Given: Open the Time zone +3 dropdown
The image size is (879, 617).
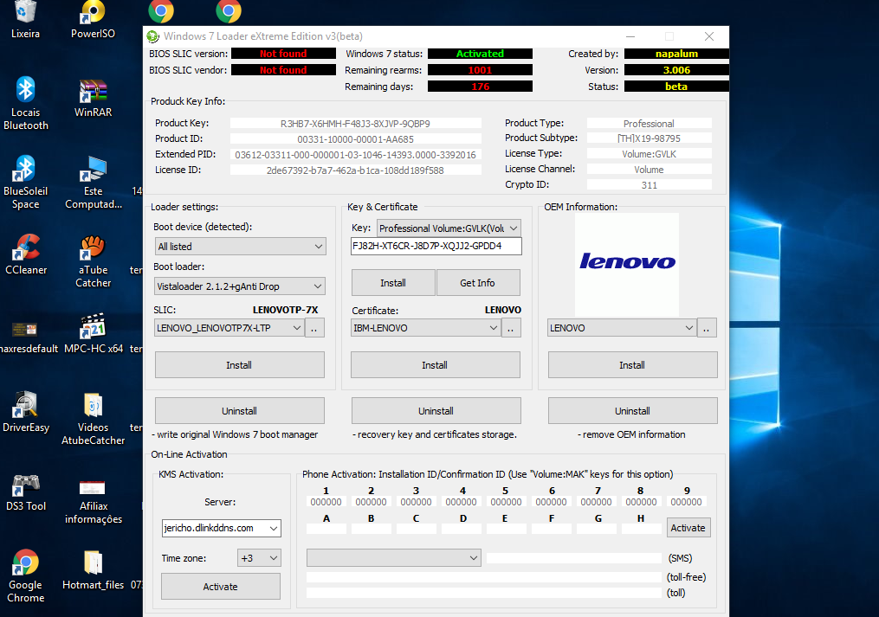Looking at the screenshot, I should coord(259,558).
